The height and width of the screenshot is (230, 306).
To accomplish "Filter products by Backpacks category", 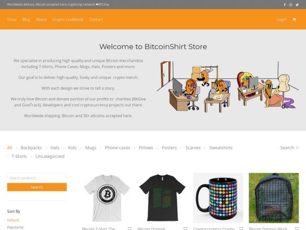I will point(31,148).
